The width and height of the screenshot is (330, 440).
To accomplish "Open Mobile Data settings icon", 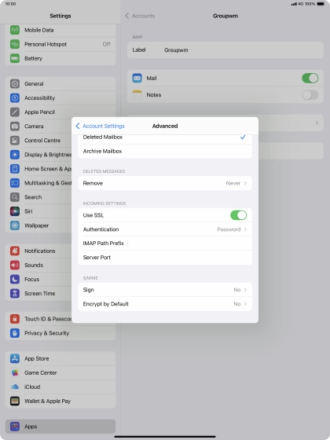I will pyautogui.click(x=15, y=30).
